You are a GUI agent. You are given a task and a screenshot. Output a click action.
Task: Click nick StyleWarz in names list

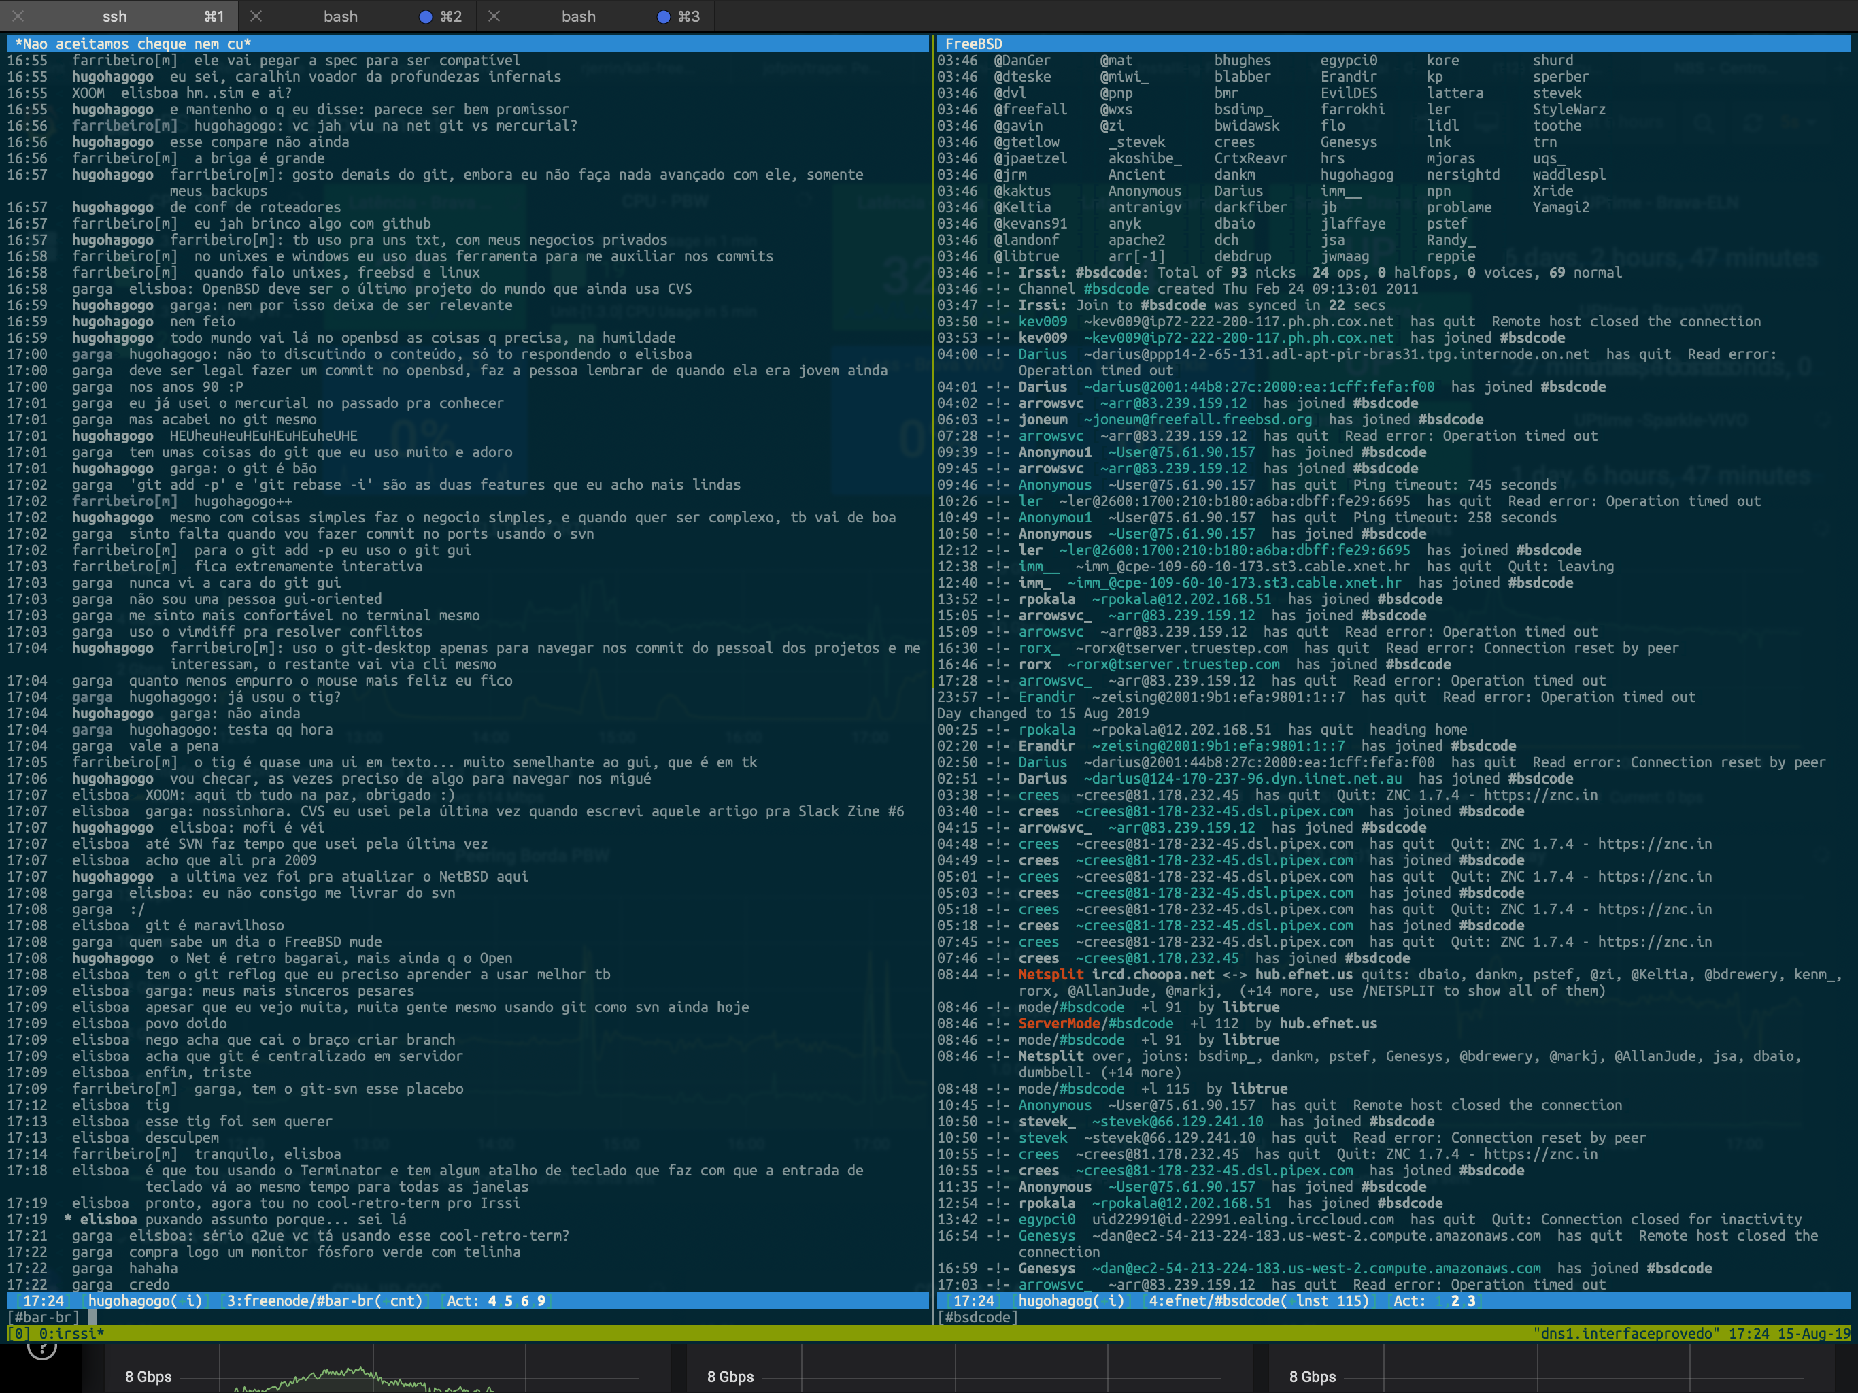[1569, 110]
